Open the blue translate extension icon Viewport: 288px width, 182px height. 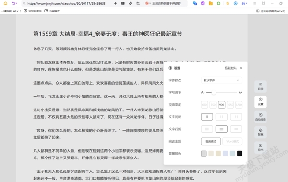point(195,3)
